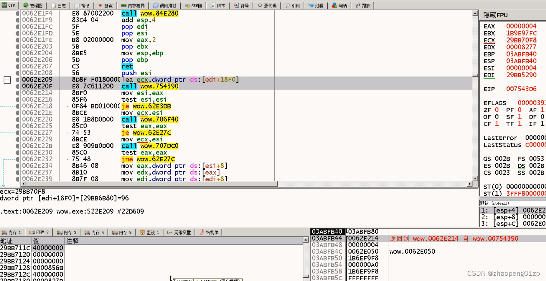Open the 默认 (stdcall) calling convention dropdown

pos(513,203)
